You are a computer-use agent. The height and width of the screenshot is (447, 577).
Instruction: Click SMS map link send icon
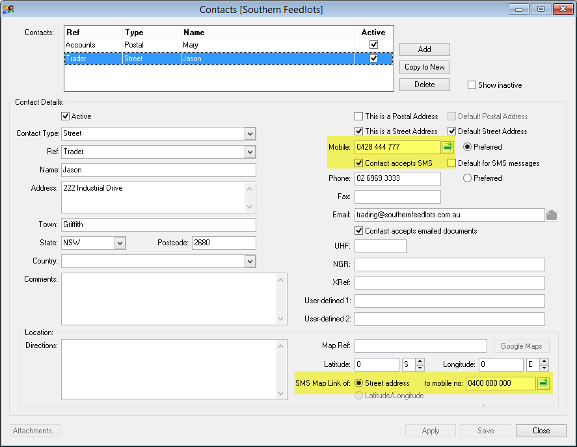(543, 383)
